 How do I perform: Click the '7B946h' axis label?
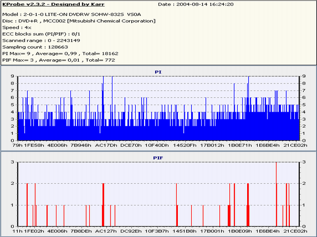(81, 145)
